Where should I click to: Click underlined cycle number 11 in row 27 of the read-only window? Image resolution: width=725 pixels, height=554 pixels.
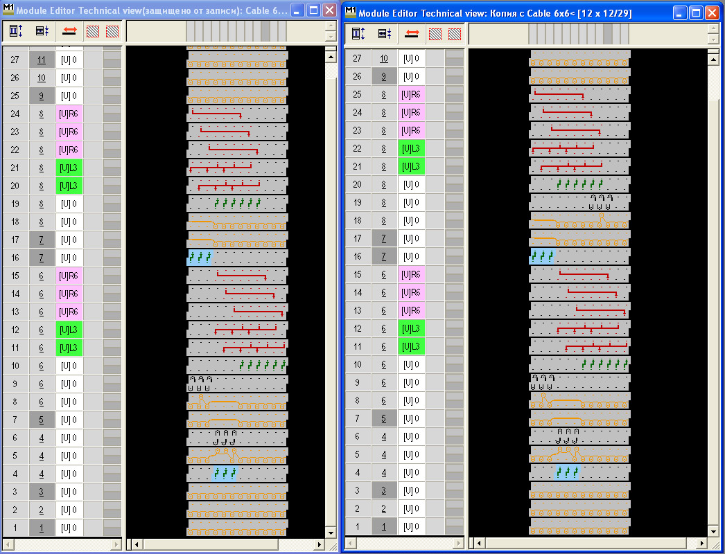point(42,60)
